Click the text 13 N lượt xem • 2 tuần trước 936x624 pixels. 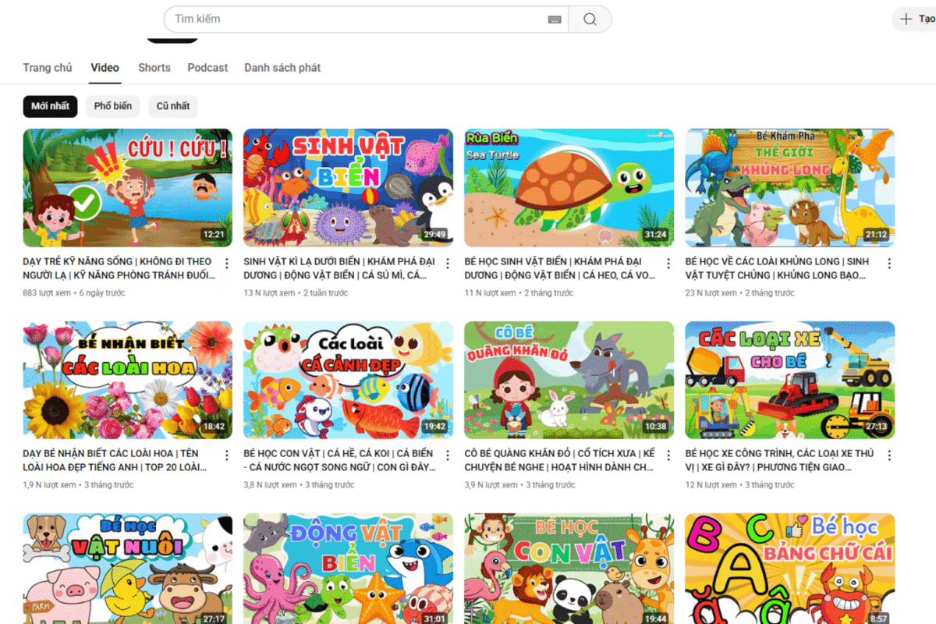pos(296,293)
